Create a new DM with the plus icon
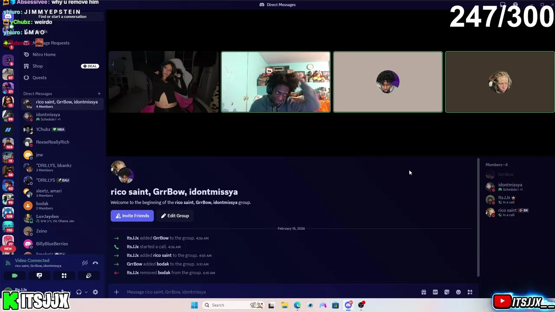The width and height of the screenshot is (555, 312). click(99, 94)
